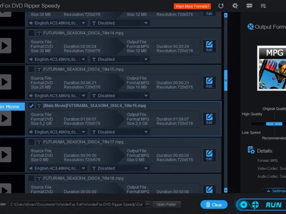Play the Title17 preview
Viewport: 286px width, 214px height.
tap(5, 155)
